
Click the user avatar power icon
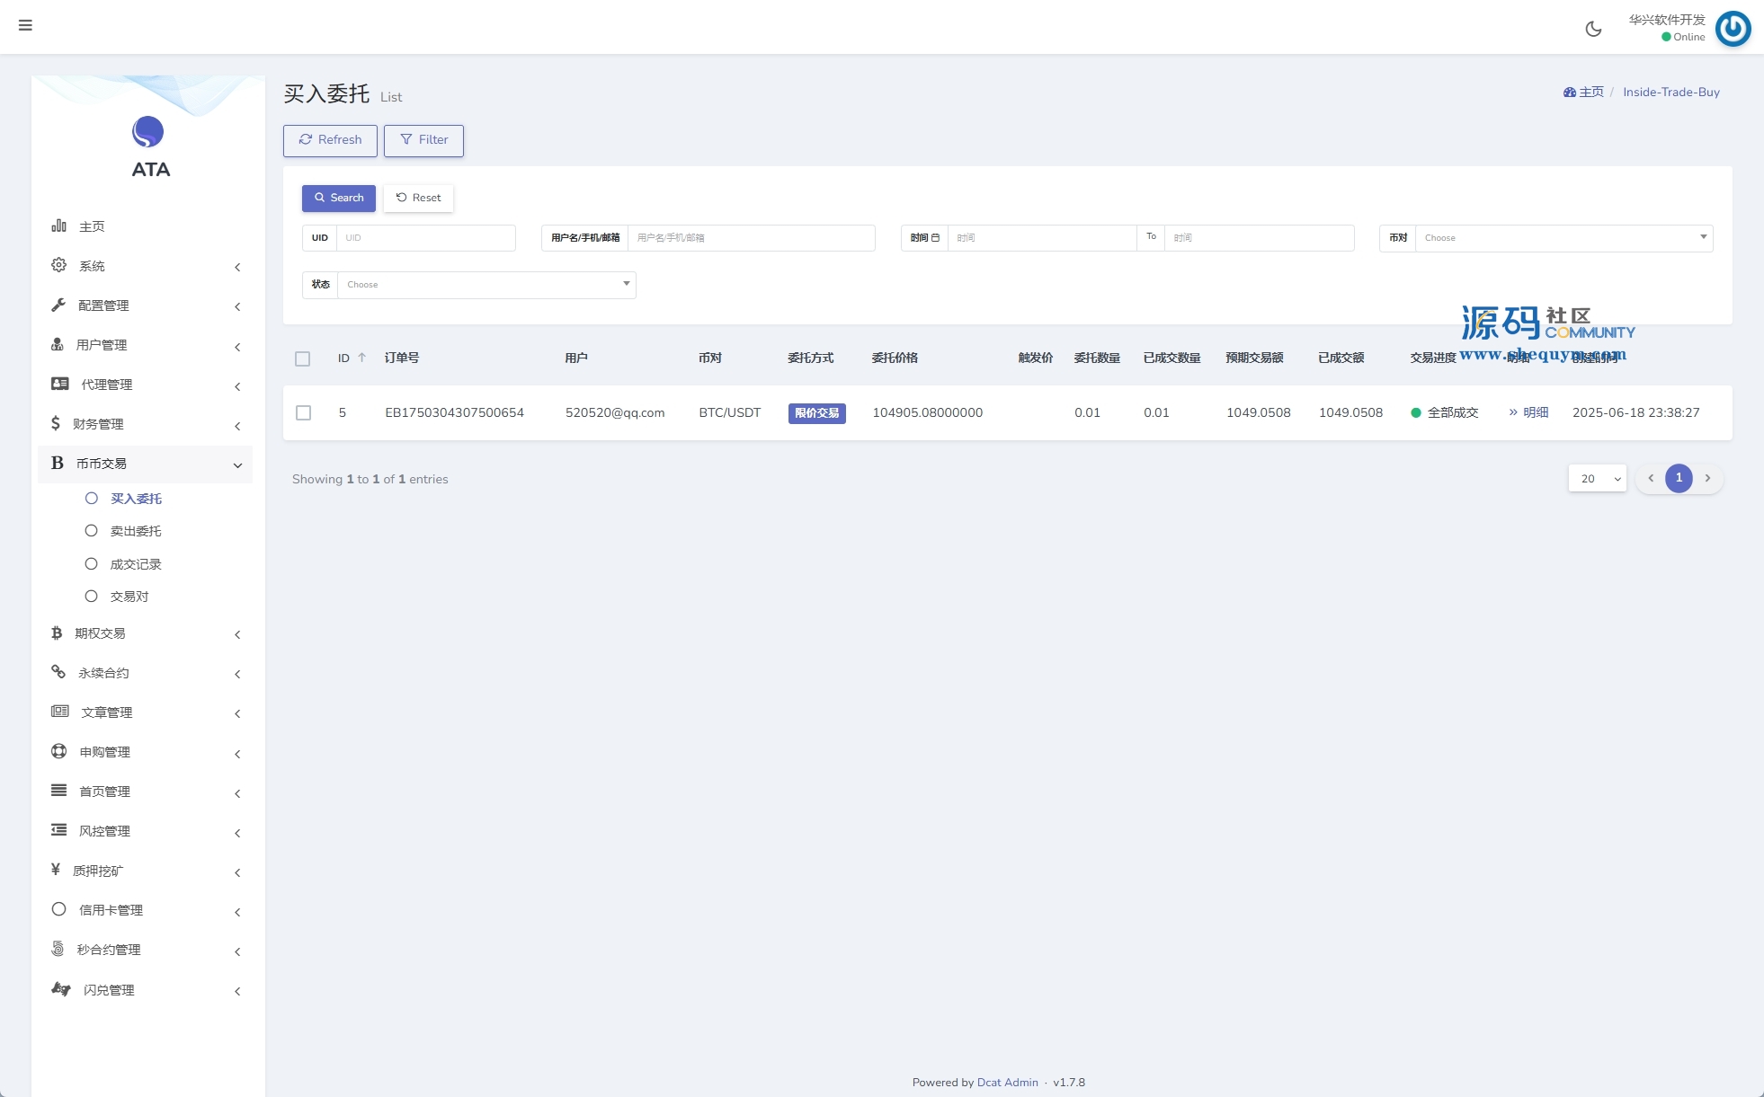click(x=1733, y=29)
